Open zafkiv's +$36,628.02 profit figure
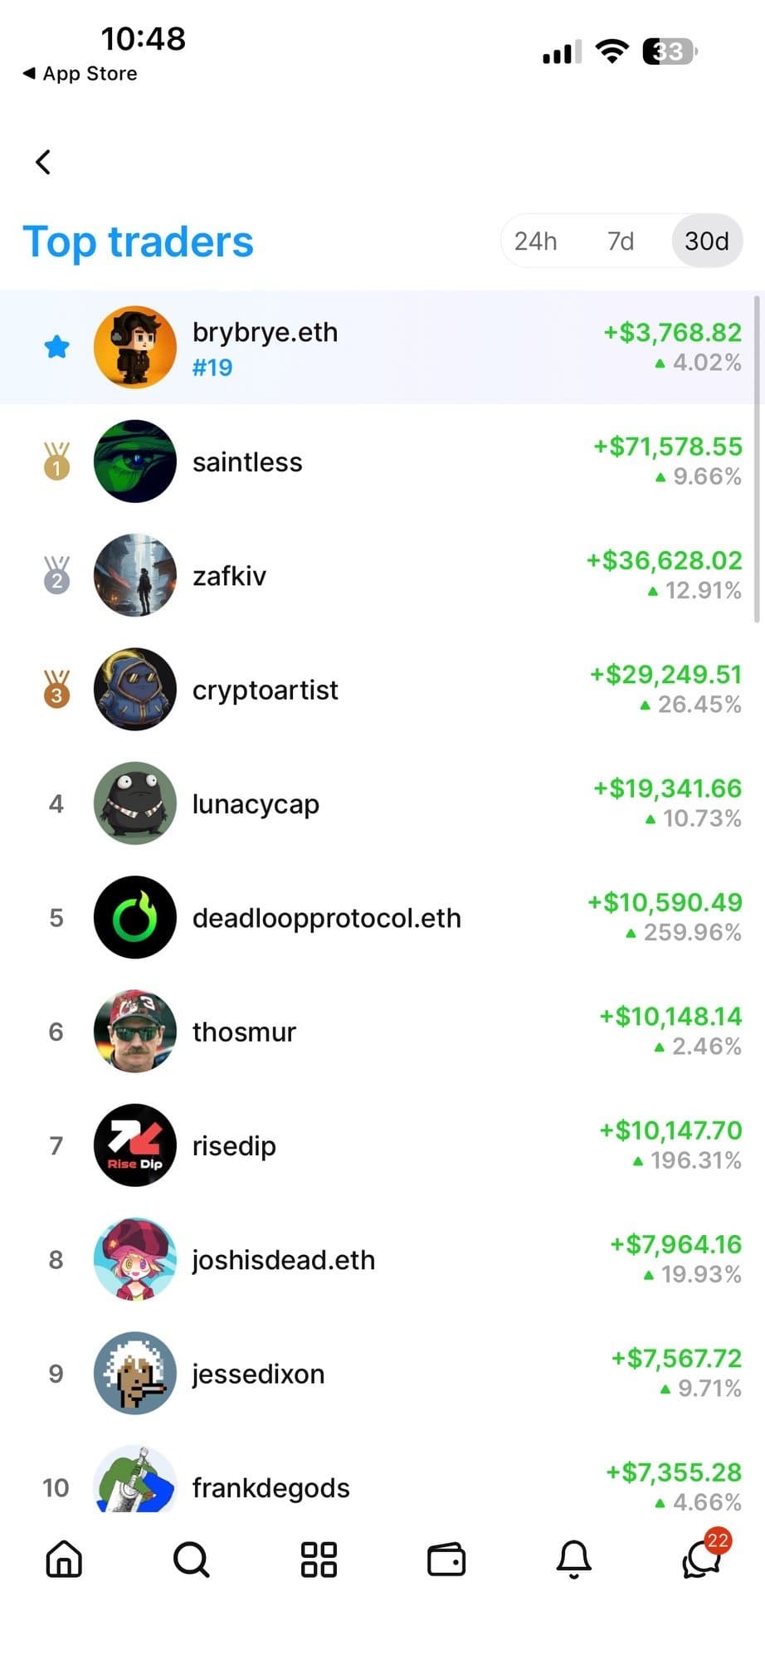The height and width of the screenshot is (1660, 765). click(664, 560)
